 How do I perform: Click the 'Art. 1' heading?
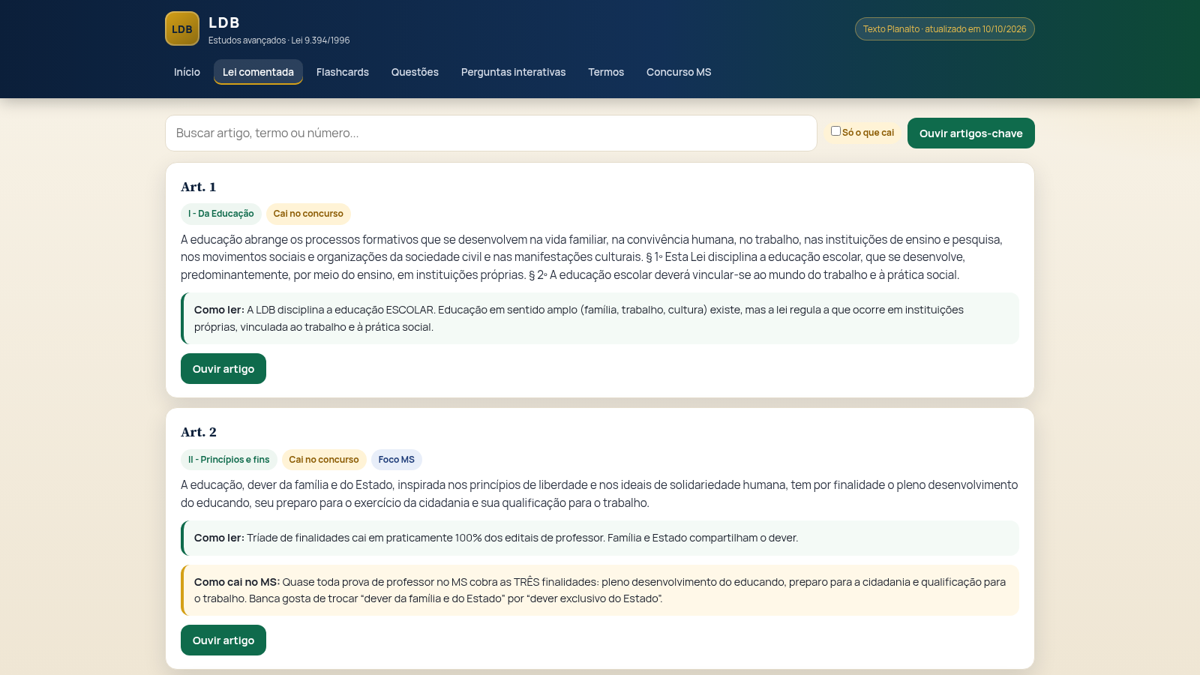coord(199,187)
